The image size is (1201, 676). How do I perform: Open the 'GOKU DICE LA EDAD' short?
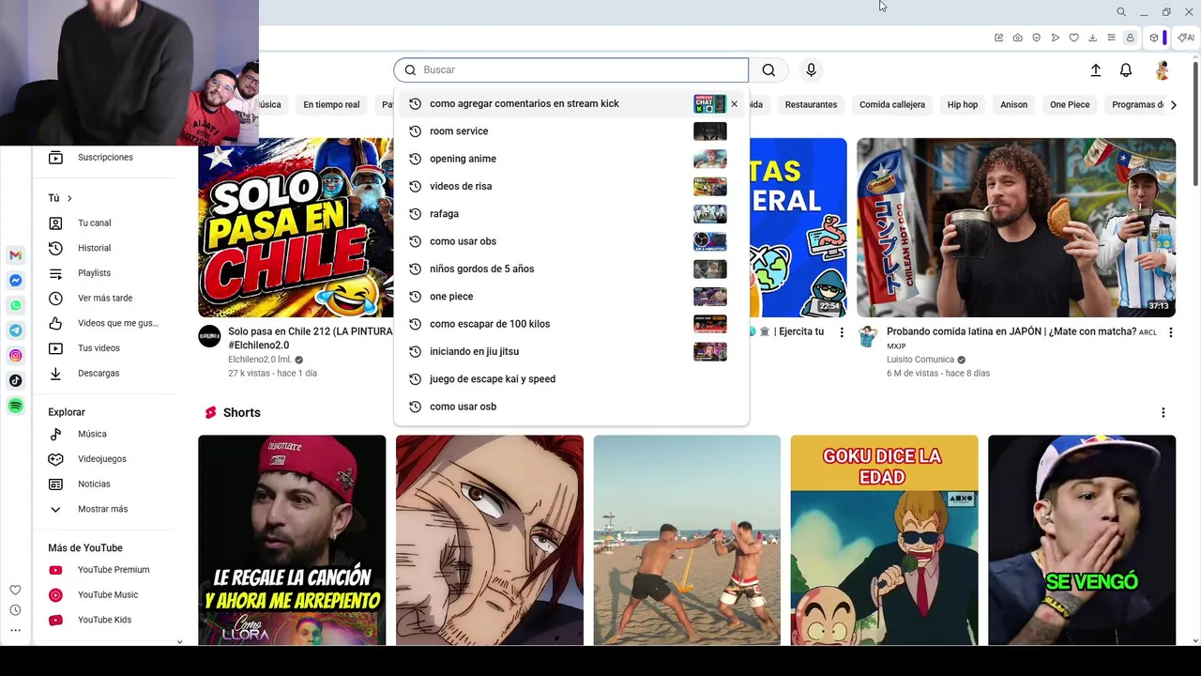pyautogui.click(x=884, y=540)
